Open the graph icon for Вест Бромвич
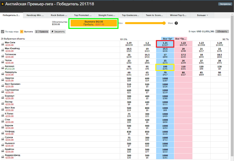Image resolution: width=234 pixels, height=161 pixels. pos(3,85)
